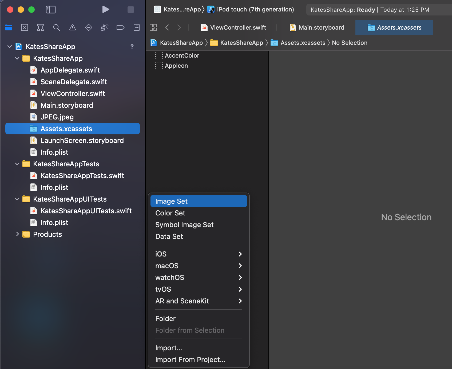Viewport: 452px width, 369px height.
Task: Open the Symbol navigator
Action: click(x=41, y=27)
